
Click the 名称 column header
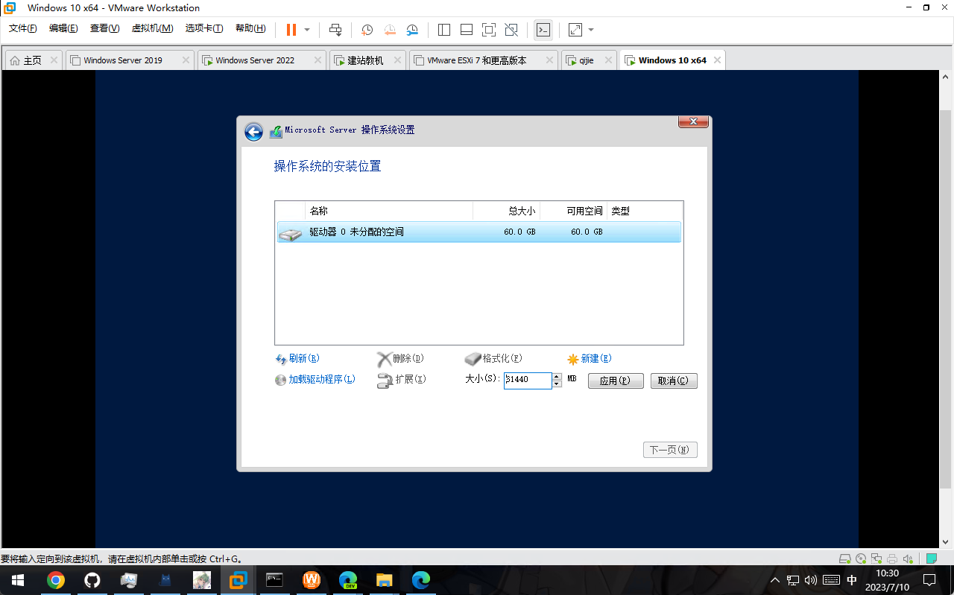[x=389, y=211]
